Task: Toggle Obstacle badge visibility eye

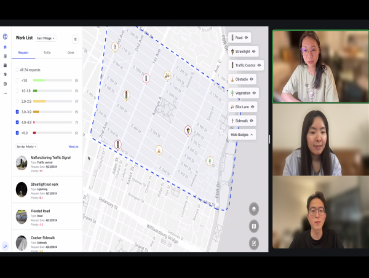Action: 252,79
